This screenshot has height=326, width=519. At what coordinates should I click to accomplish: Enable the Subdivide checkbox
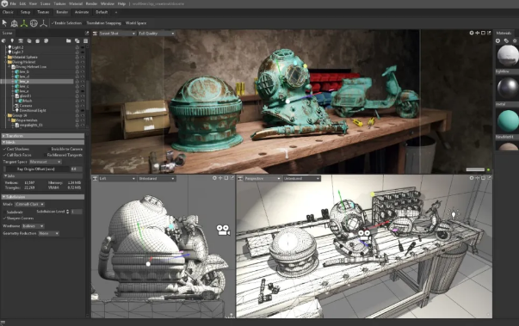coord(4,212)
